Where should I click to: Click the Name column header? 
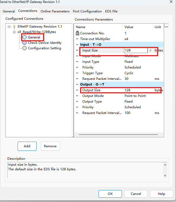(80, 27)
